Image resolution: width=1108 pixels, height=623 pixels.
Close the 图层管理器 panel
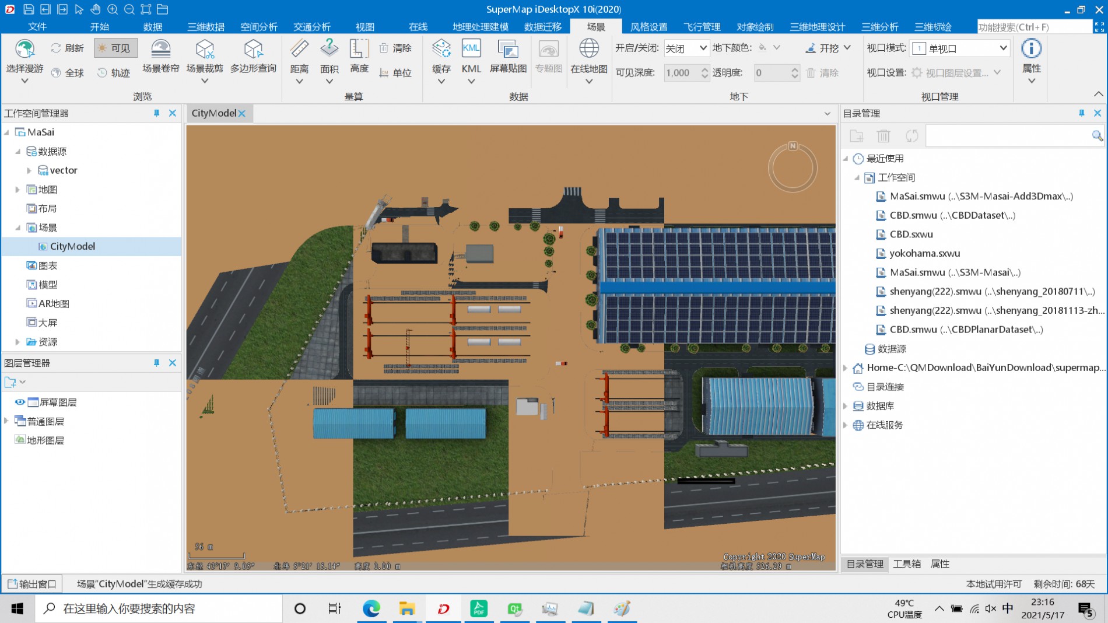point(173,363)
